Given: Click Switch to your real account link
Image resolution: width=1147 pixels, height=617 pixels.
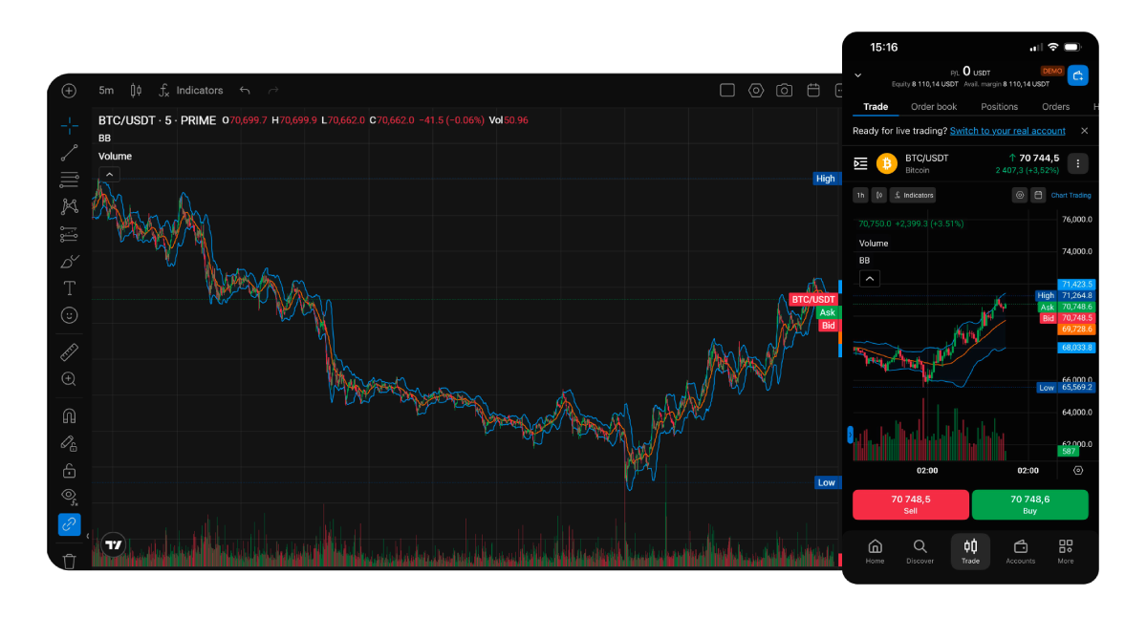Looking at the screenshot, I should (1007, 131).
